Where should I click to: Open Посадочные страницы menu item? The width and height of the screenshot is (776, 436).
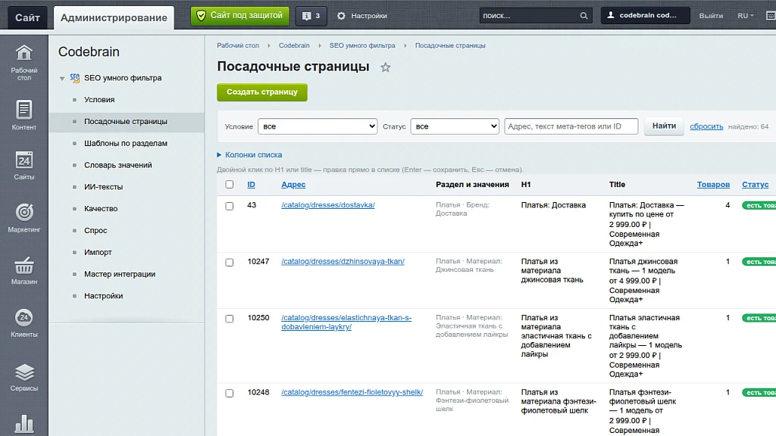tap(126, 121)
